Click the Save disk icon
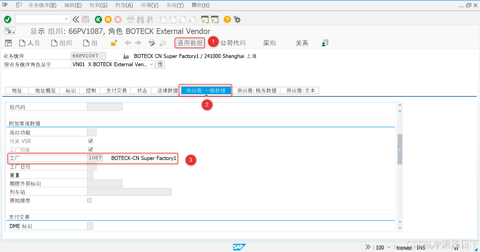Screen dimensions: 480x252 pyautogui.click(x=86, y=19)
